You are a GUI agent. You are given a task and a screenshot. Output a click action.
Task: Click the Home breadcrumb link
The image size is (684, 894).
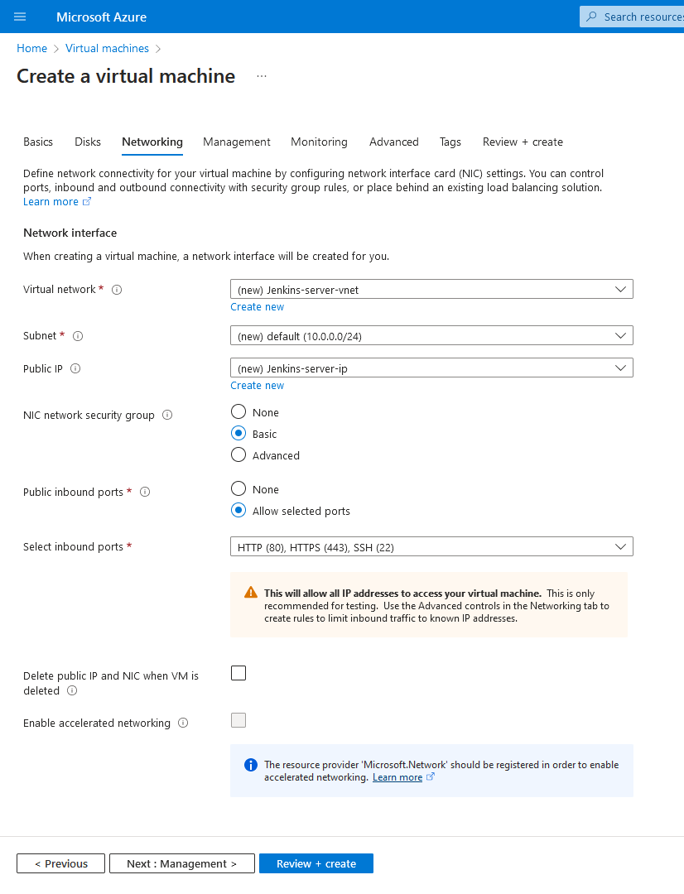[32, 49]
